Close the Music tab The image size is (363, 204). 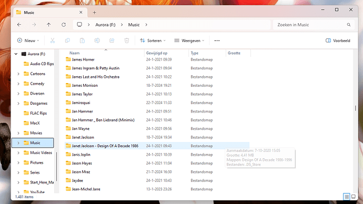(x=81, y=13)
